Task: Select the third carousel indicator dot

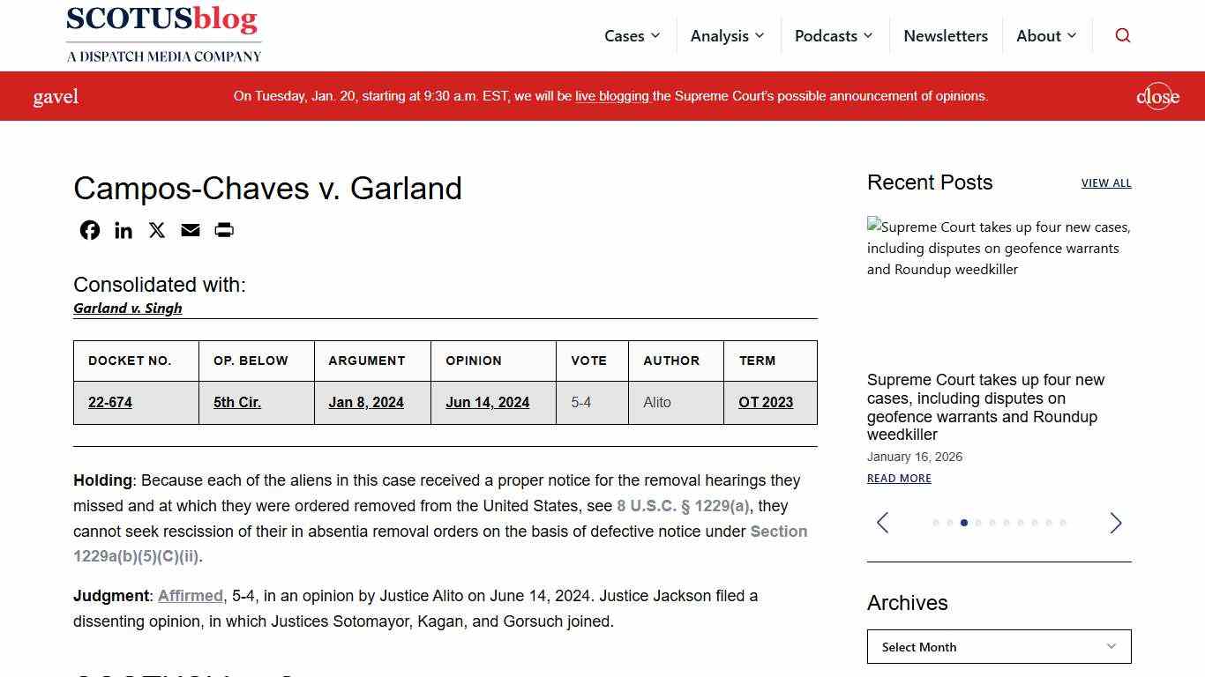Action: click(x=964, y=523)
